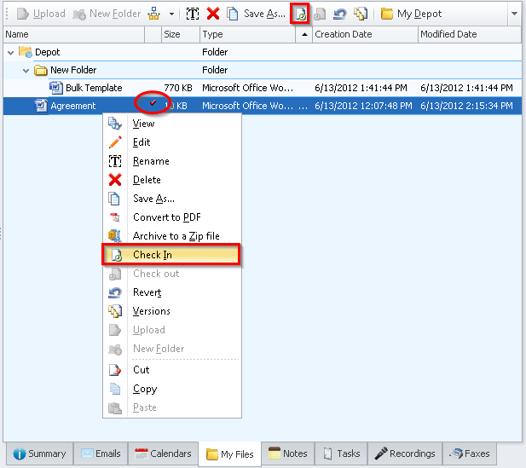Collapse the New Folder tree node
Image resolution: width=526 pixels, height=468 pixels.
tap(26, 70)
